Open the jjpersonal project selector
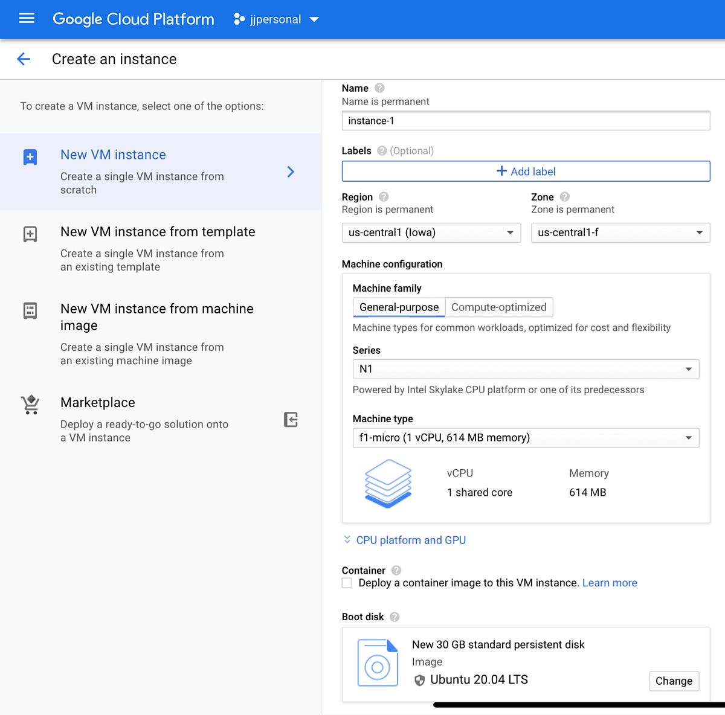This screenshot has height=715, width=725. point(276,19)
